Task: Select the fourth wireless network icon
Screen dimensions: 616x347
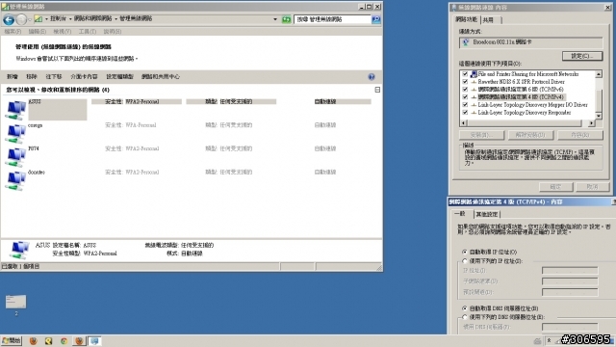Action: [15, 180]
